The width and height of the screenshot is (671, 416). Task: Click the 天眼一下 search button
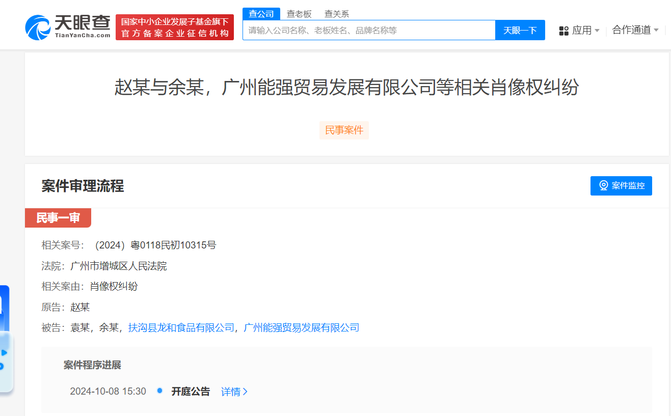tap(520, 30)
